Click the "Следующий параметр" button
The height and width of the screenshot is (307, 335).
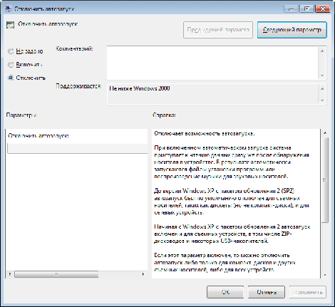click(292, 30)
